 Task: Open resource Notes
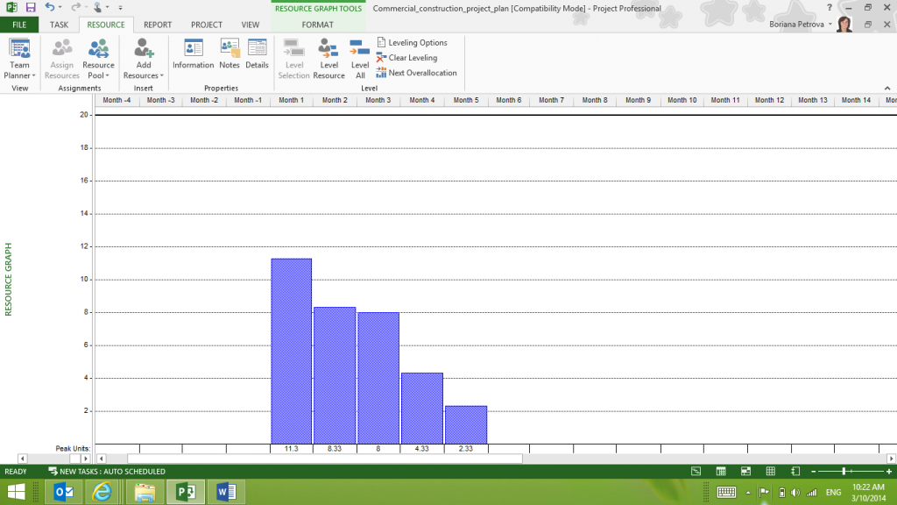(230, 54)
